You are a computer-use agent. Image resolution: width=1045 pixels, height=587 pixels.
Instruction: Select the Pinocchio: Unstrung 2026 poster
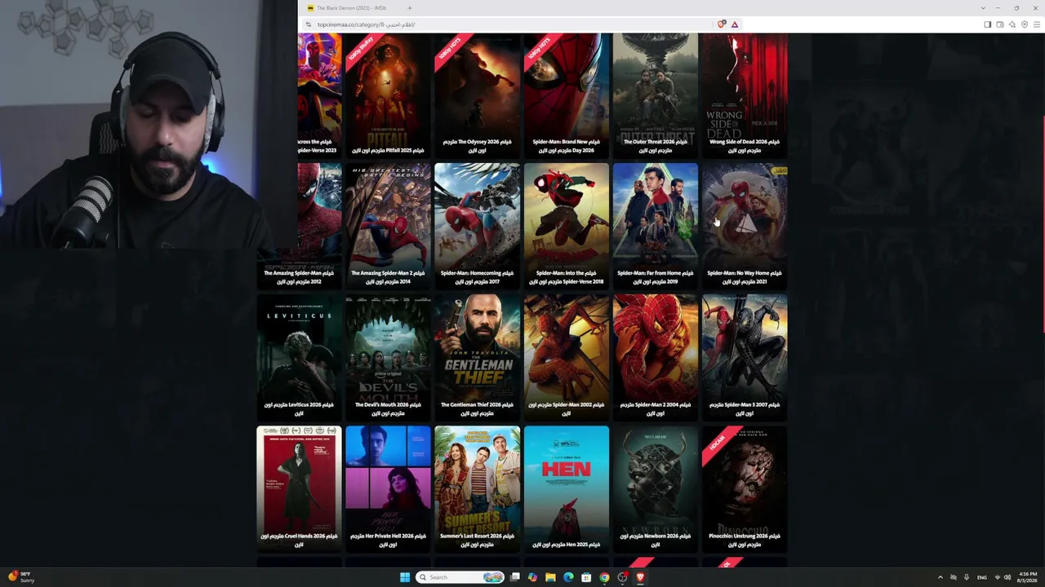click(745, 488)
